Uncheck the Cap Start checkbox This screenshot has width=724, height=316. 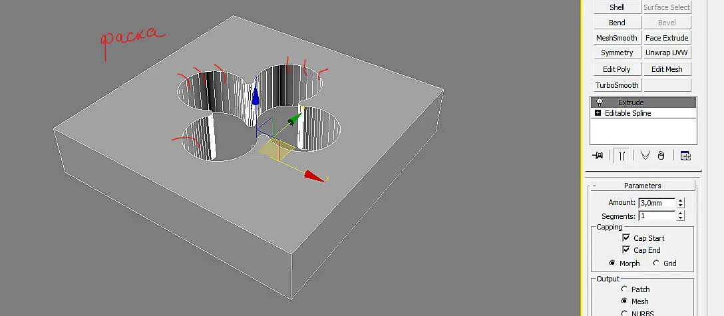pos(626,238)
